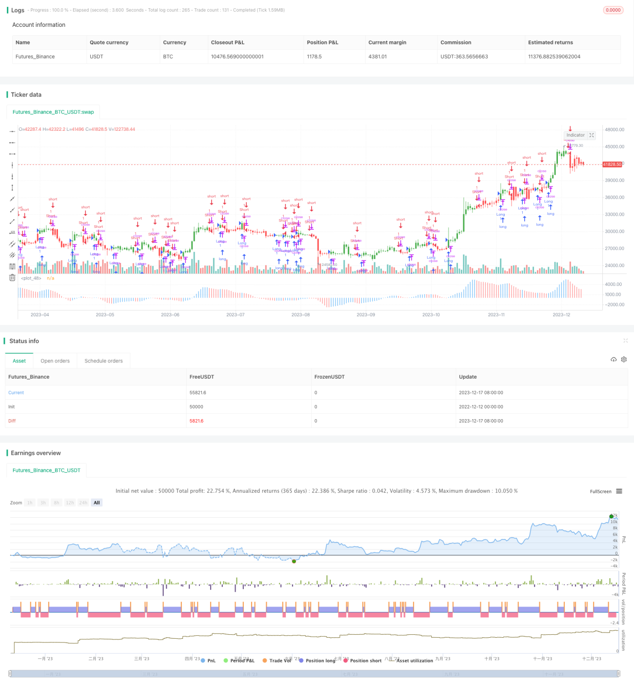This screenshot has height=688, width=634.
Task: Select the vertical line drawing tool
Action: click(12, 165)
